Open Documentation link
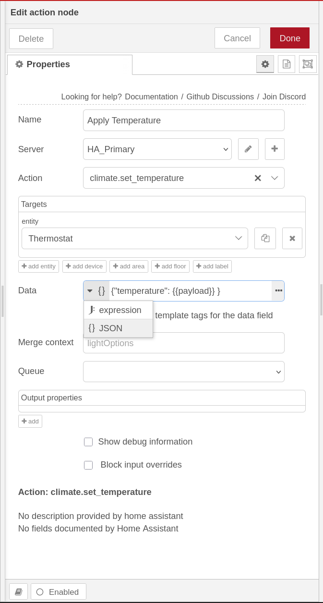Screen dimensions: 323x603 151,96
